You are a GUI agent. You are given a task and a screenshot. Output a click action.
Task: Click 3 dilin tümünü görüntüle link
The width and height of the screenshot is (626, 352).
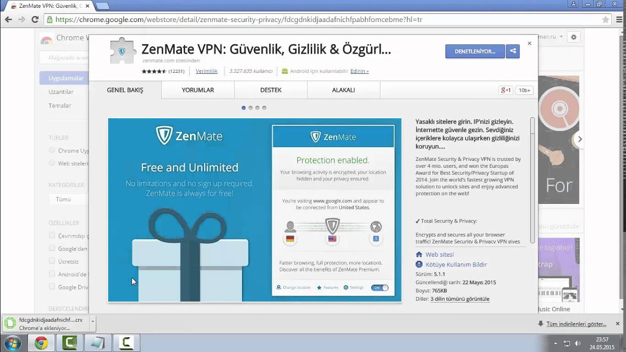[460, 299]
